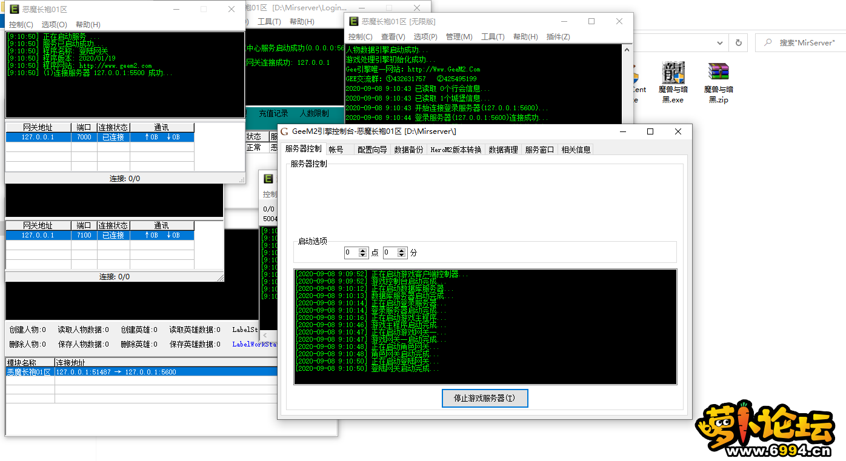Open 帮助(H) menu in the LoginSrv window behind
Image resolution: width=846 pixels, height=461 pixels.
[x=302, y=22]
